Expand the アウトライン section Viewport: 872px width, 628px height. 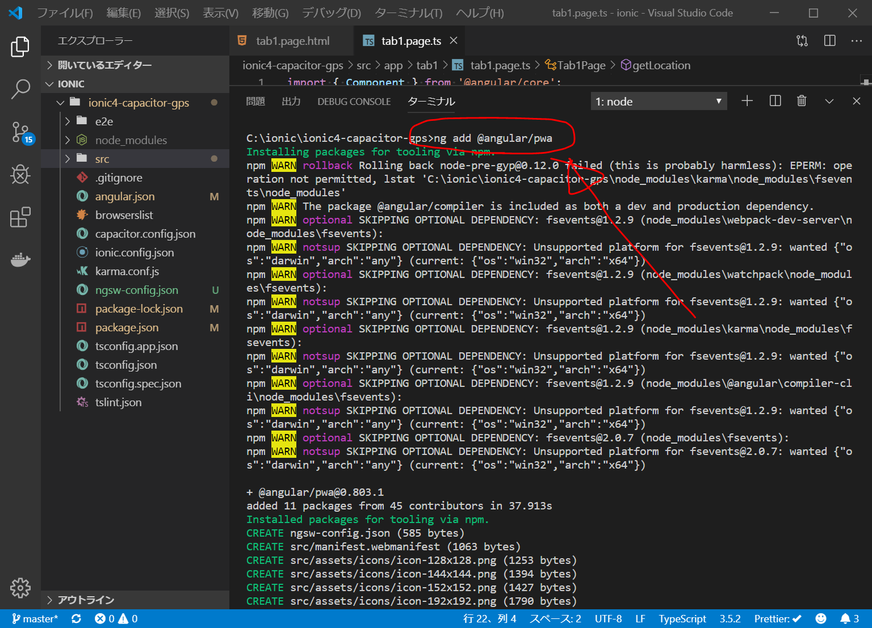[x=86, y=600]
